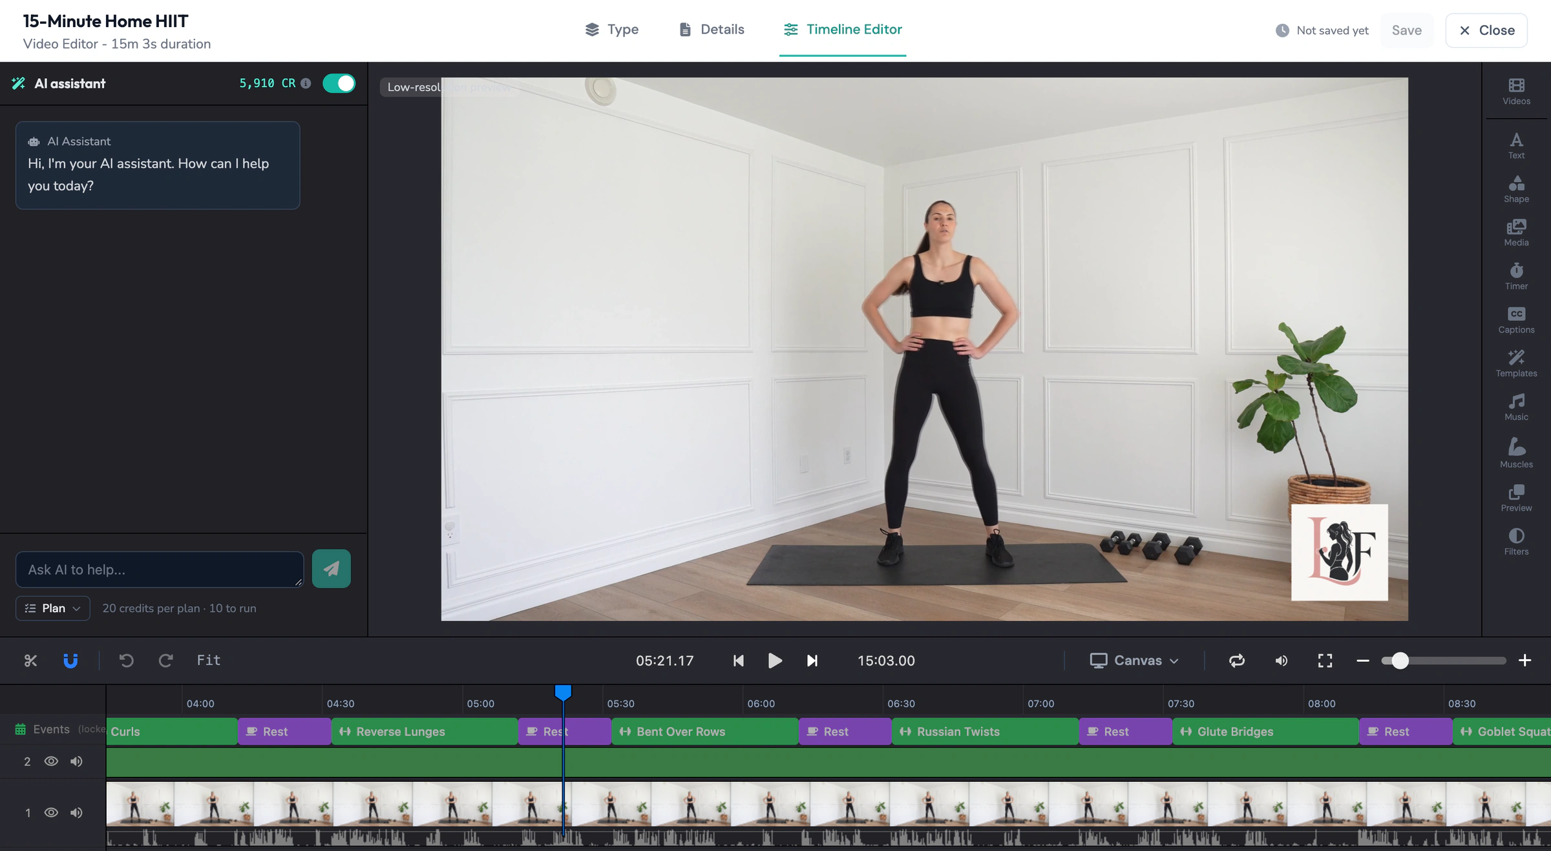Turn off the AI assistant switch
The height and width of the screenshot is (851, 1551).
click(339, 83)
